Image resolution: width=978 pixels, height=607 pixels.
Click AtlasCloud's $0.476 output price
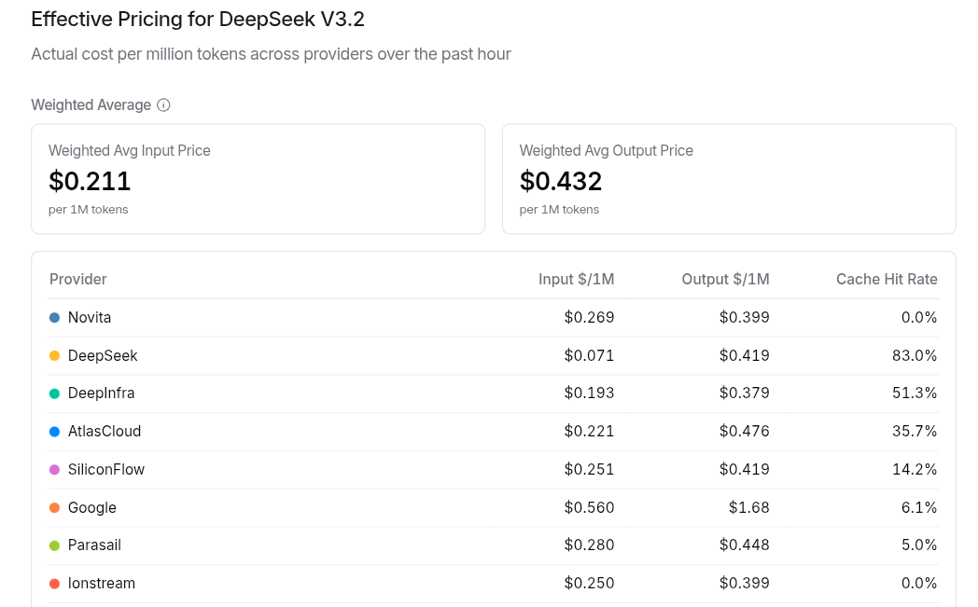click(x=744, y=432)
